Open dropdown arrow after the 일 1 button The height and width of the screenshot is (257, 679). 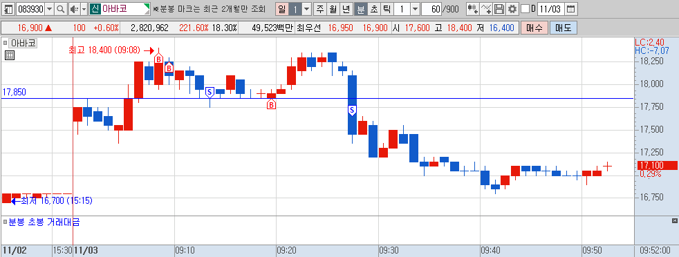[306, 9]
